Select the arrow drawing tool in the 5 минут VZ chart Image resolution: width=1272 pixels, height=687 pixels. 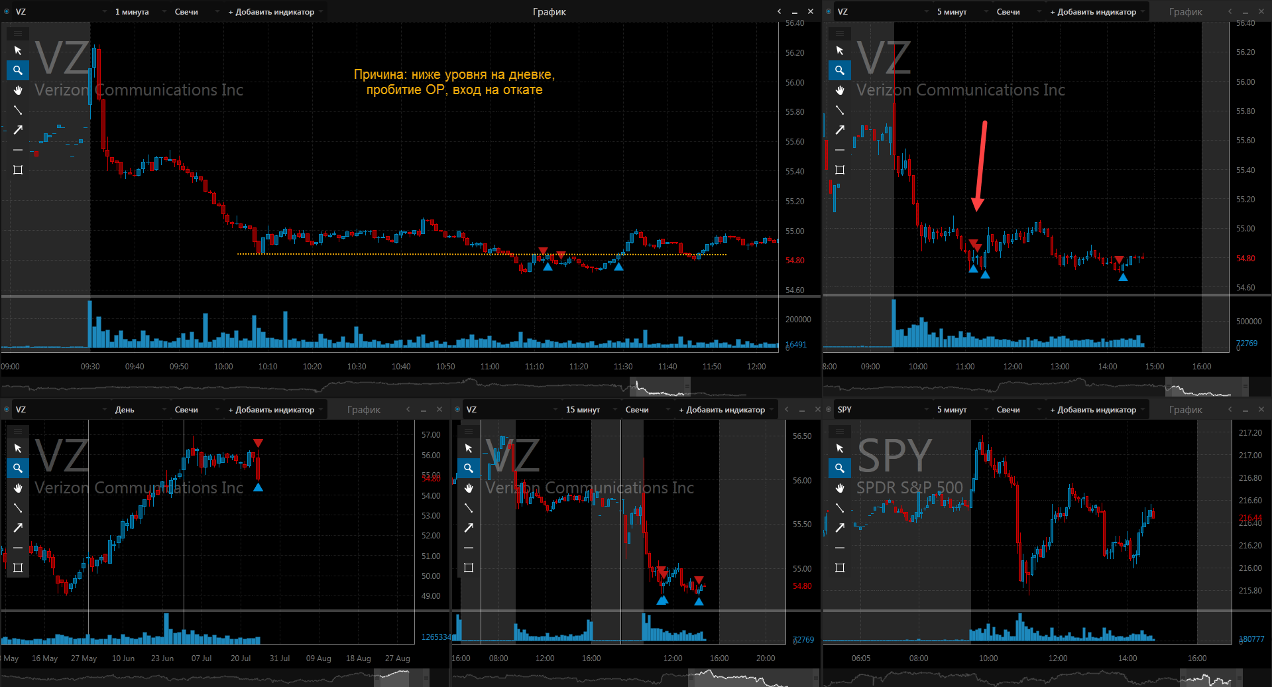(x=840, y=130)
